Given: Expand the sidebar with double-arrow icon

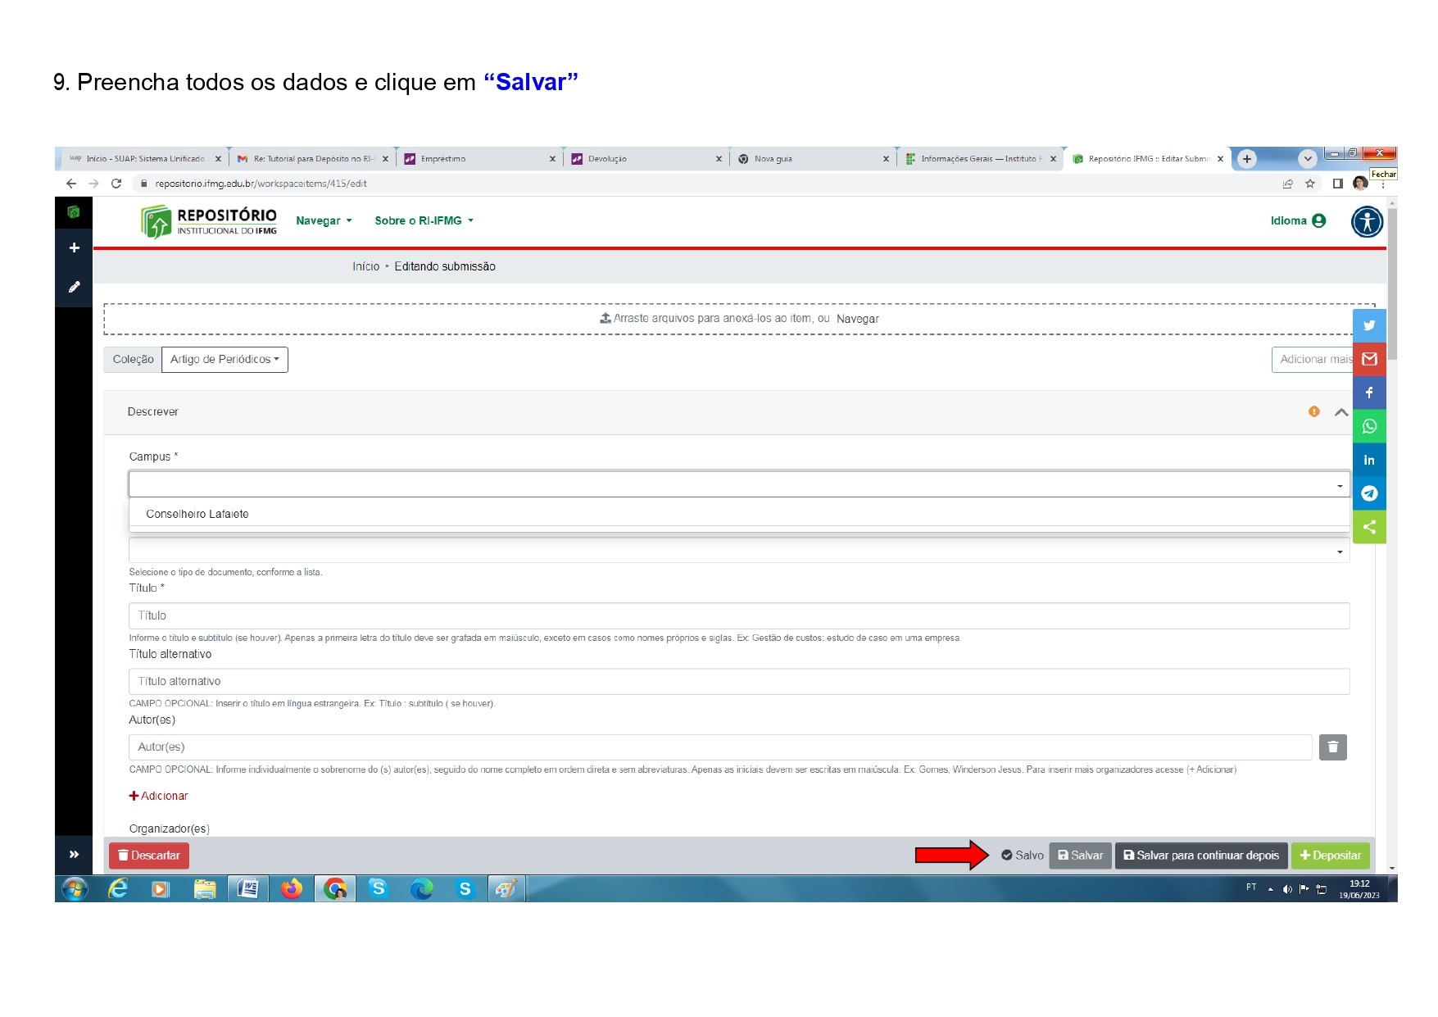Looking at the screenshot, I should pyautogui.click(x=74, y=855).
